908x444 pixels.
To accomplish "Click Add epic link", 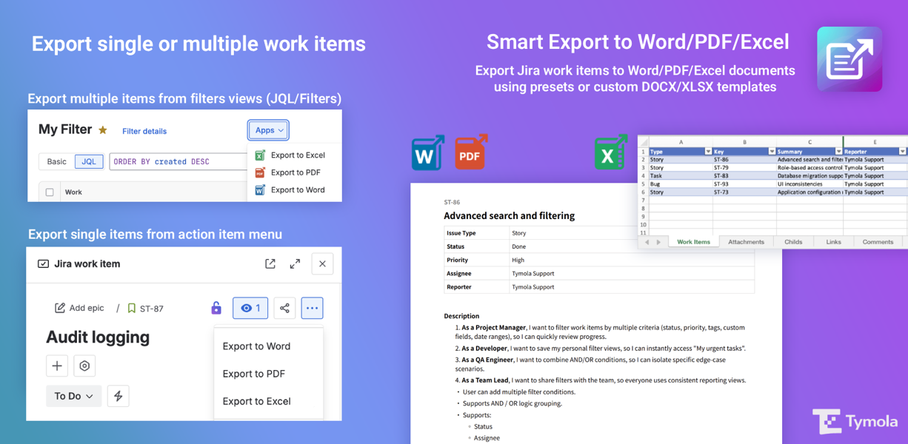I will pos(79,308).
